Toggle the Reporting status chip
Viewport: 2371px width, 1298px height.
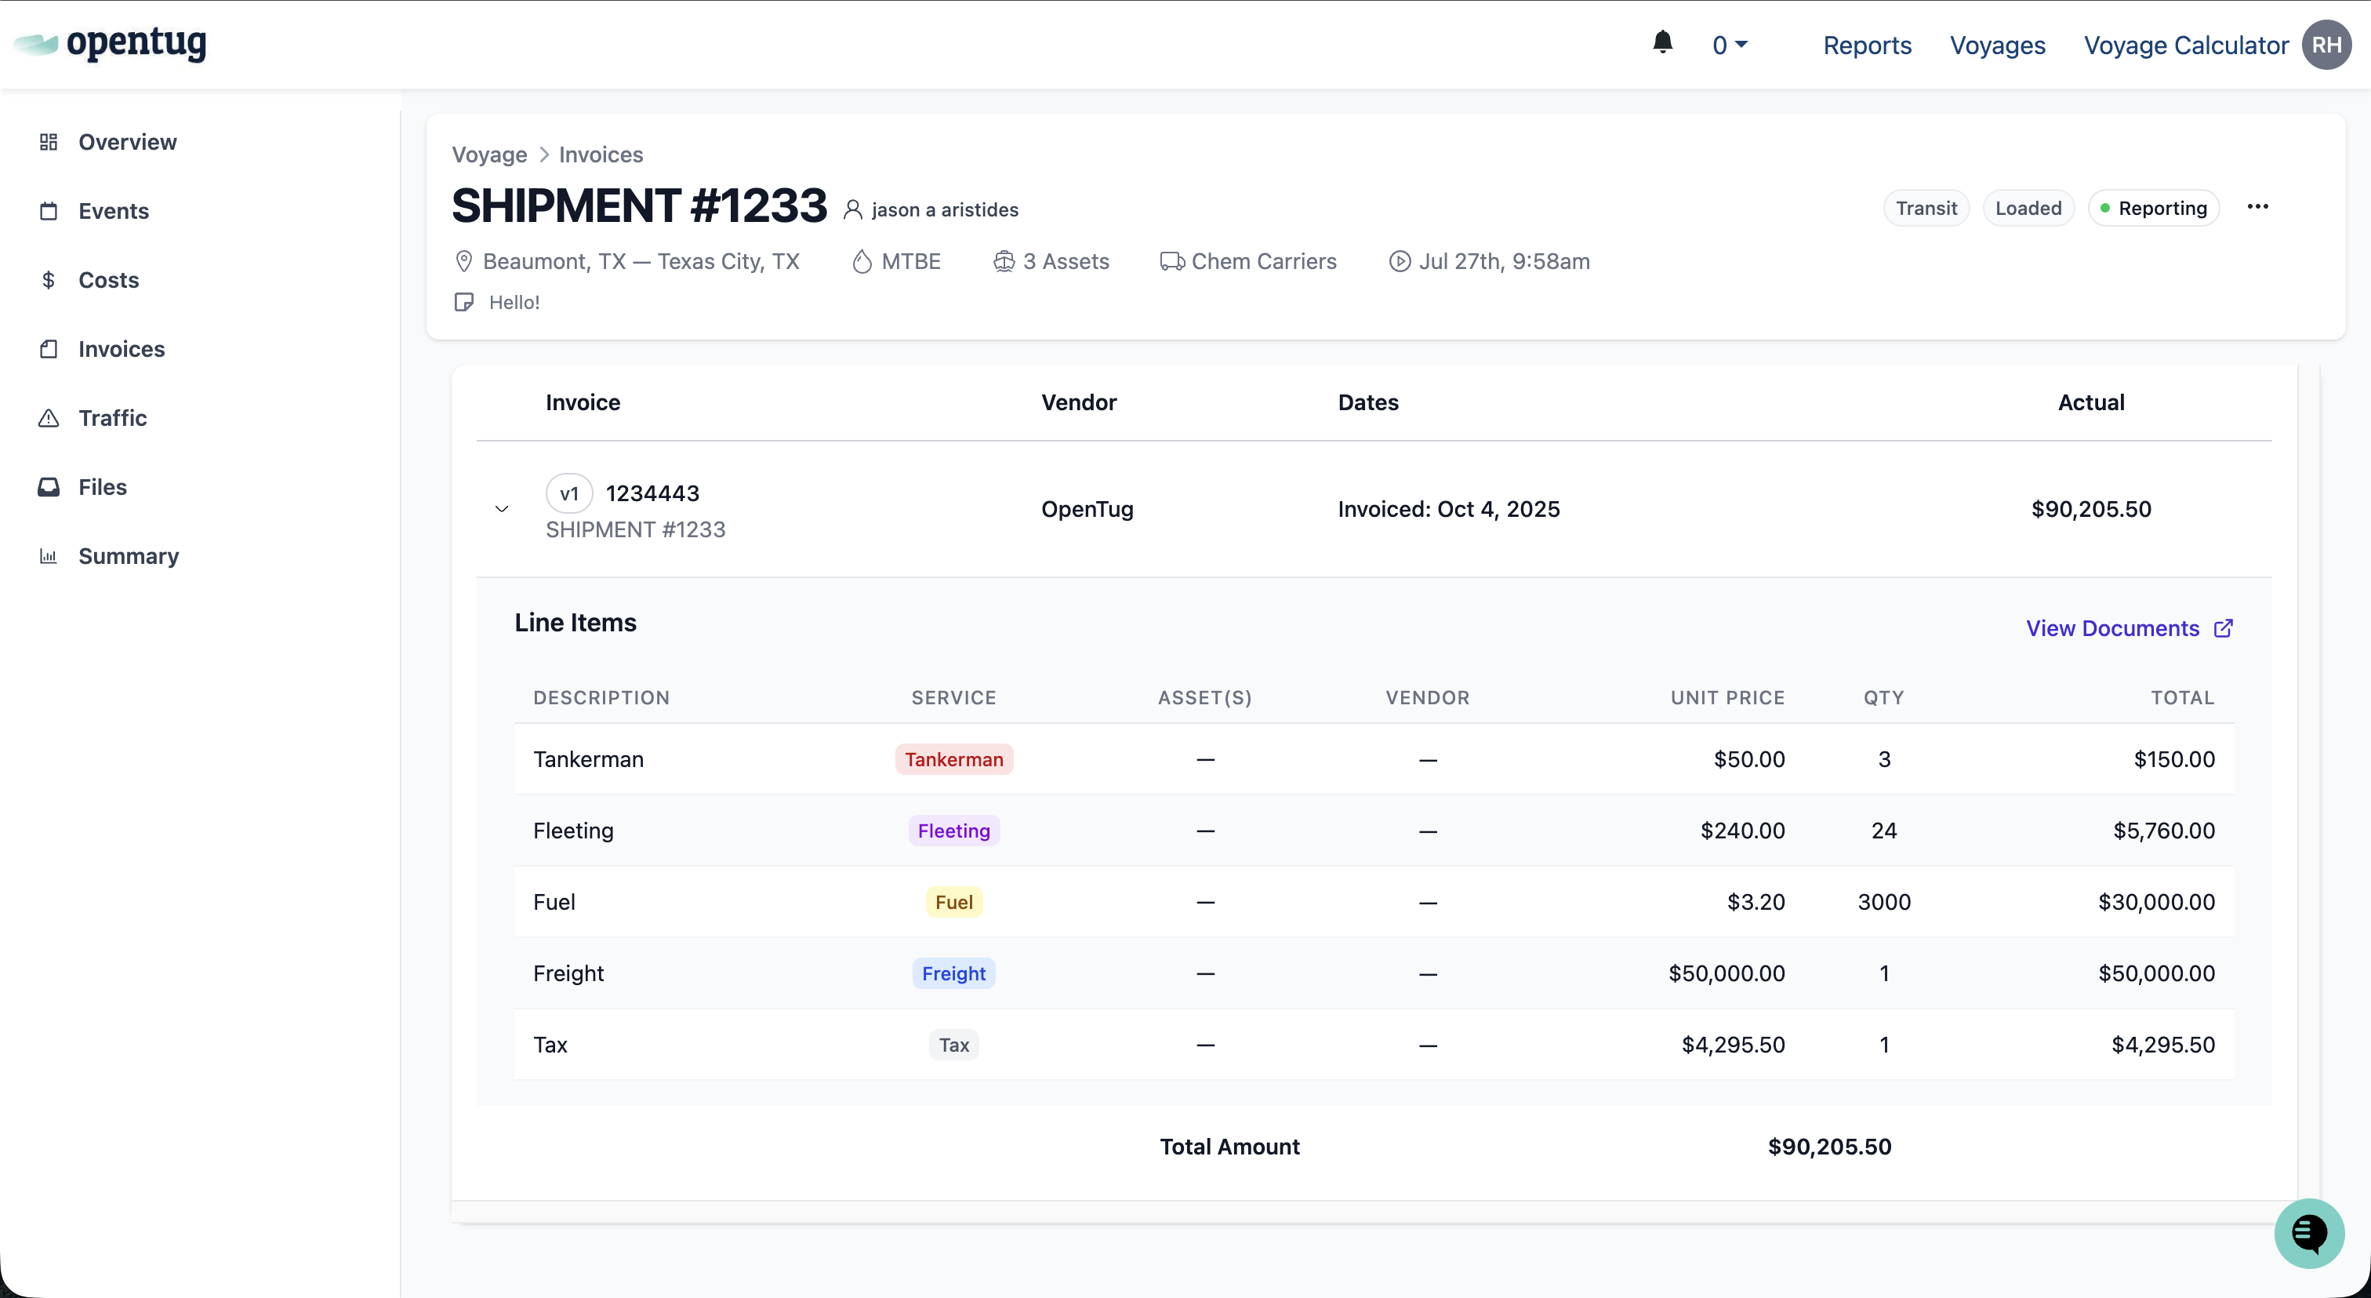tap(2153, 208)
